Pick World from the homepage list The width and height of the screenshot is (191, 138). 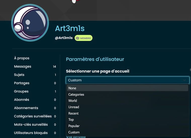coord(73,101)
